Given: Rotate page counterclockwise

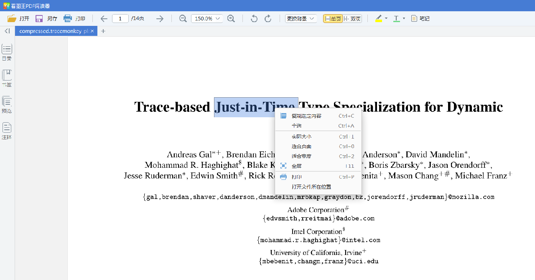Looking at the screenshot, I should click(254, 18).
